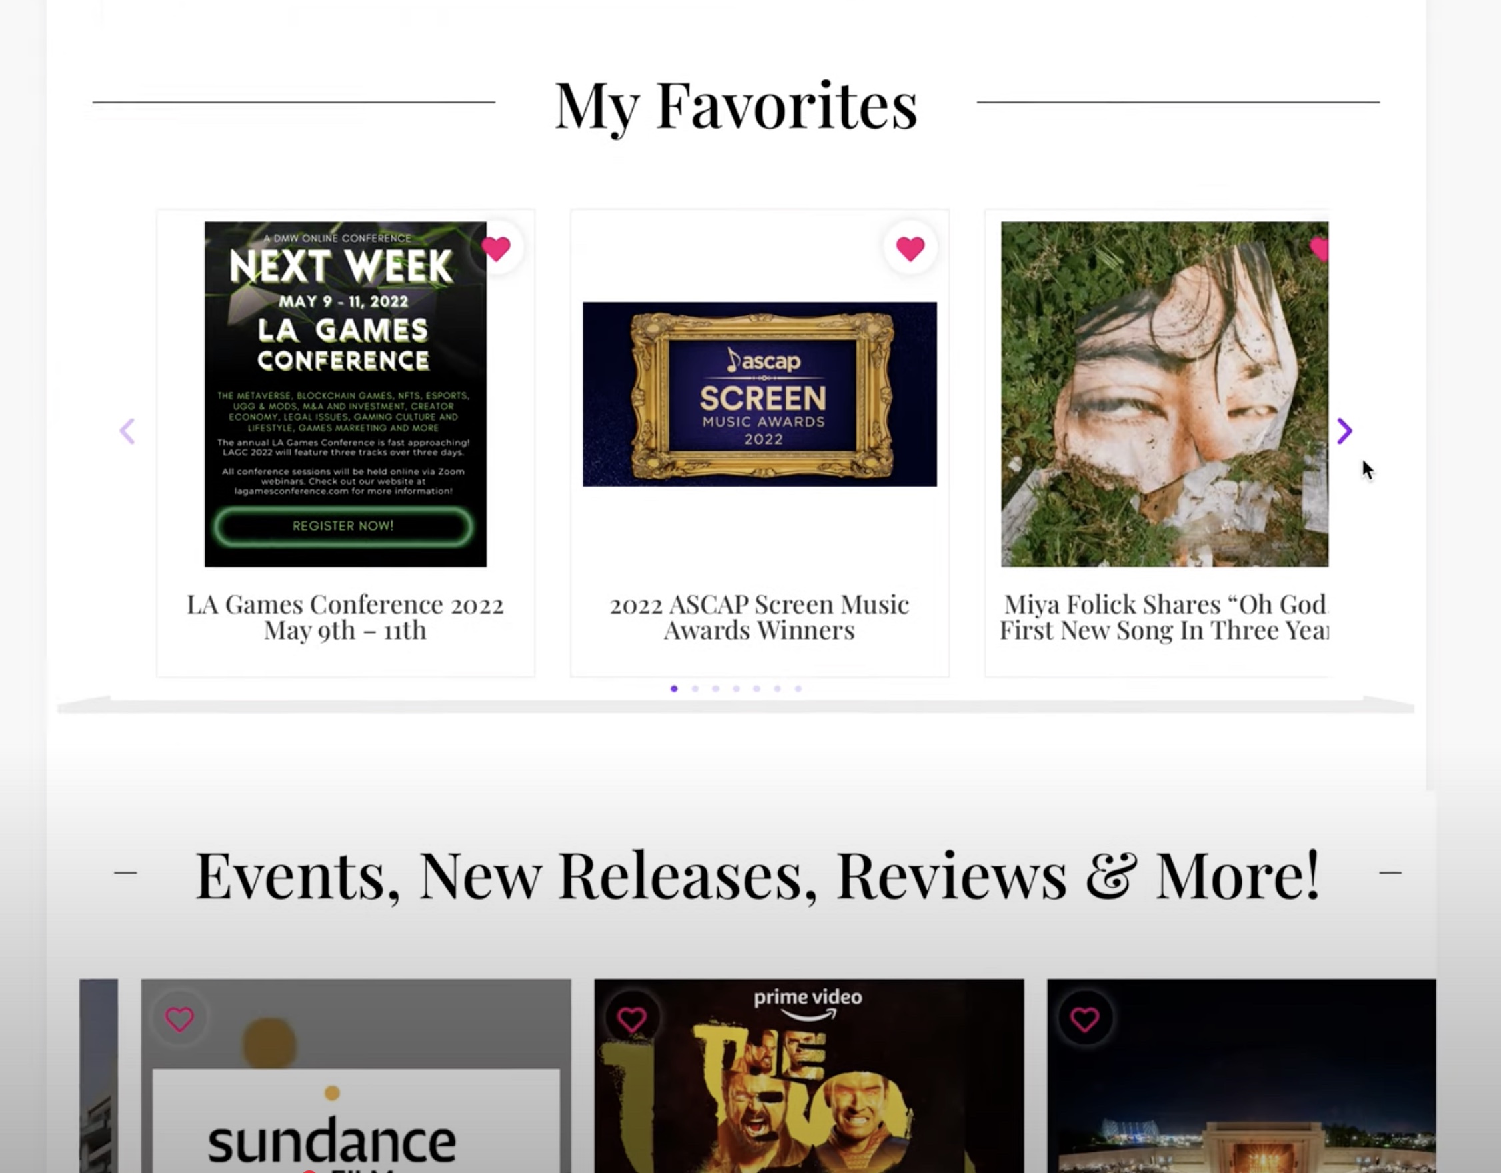Open the Miya Folick torn poster image
1501x1173 pixels.
pos(1164,394)
